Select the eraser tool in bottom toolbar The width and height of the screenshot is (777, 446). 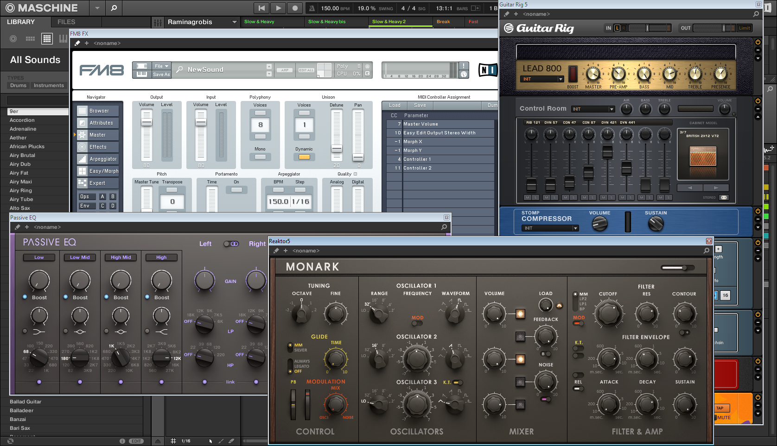coord(231,441)
